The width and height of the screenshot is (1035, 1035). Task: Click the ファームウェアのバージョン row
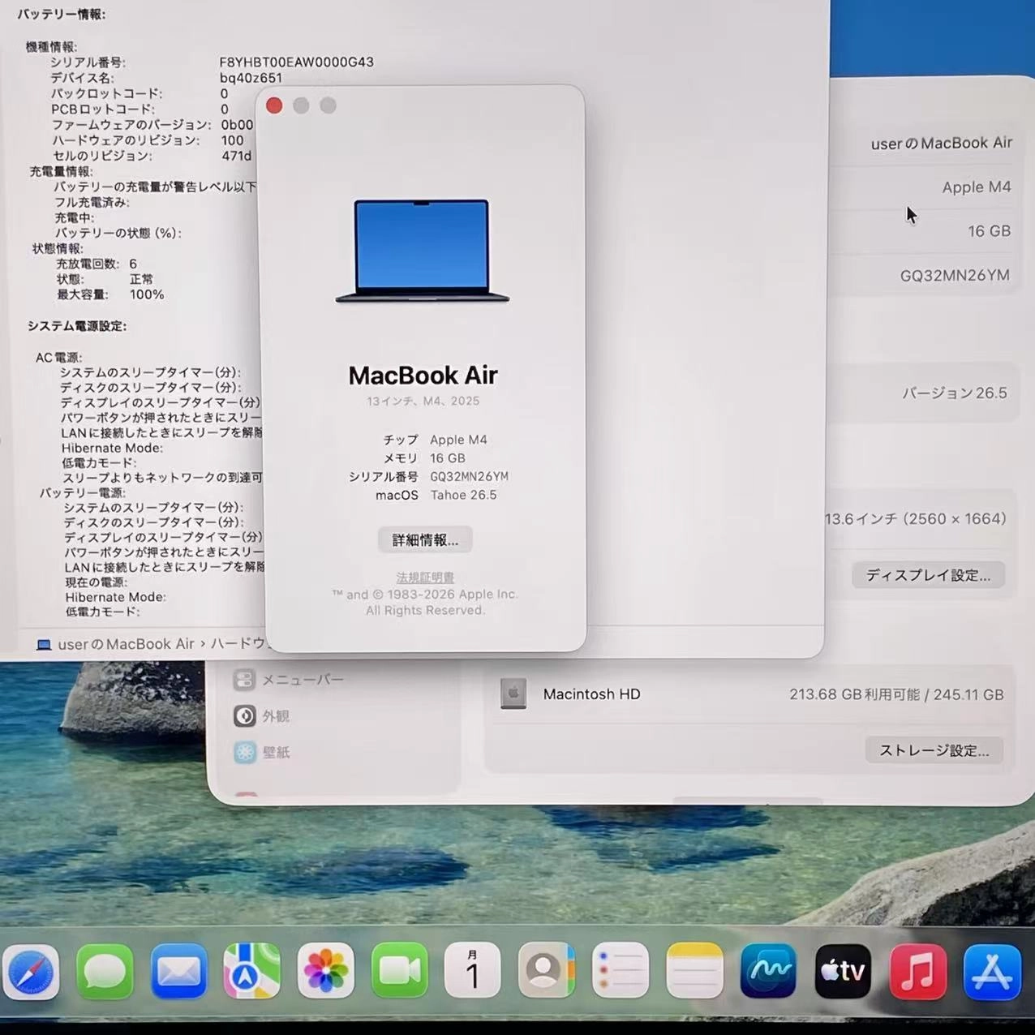coord(152,125)
